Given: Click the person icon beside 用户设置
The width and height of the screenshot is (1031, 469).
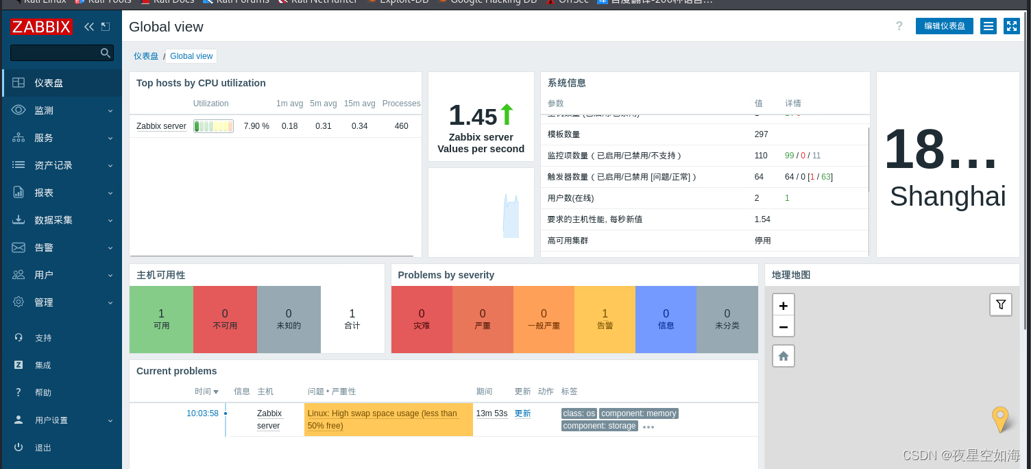Looking at the screenshot, I should (19, 420).
